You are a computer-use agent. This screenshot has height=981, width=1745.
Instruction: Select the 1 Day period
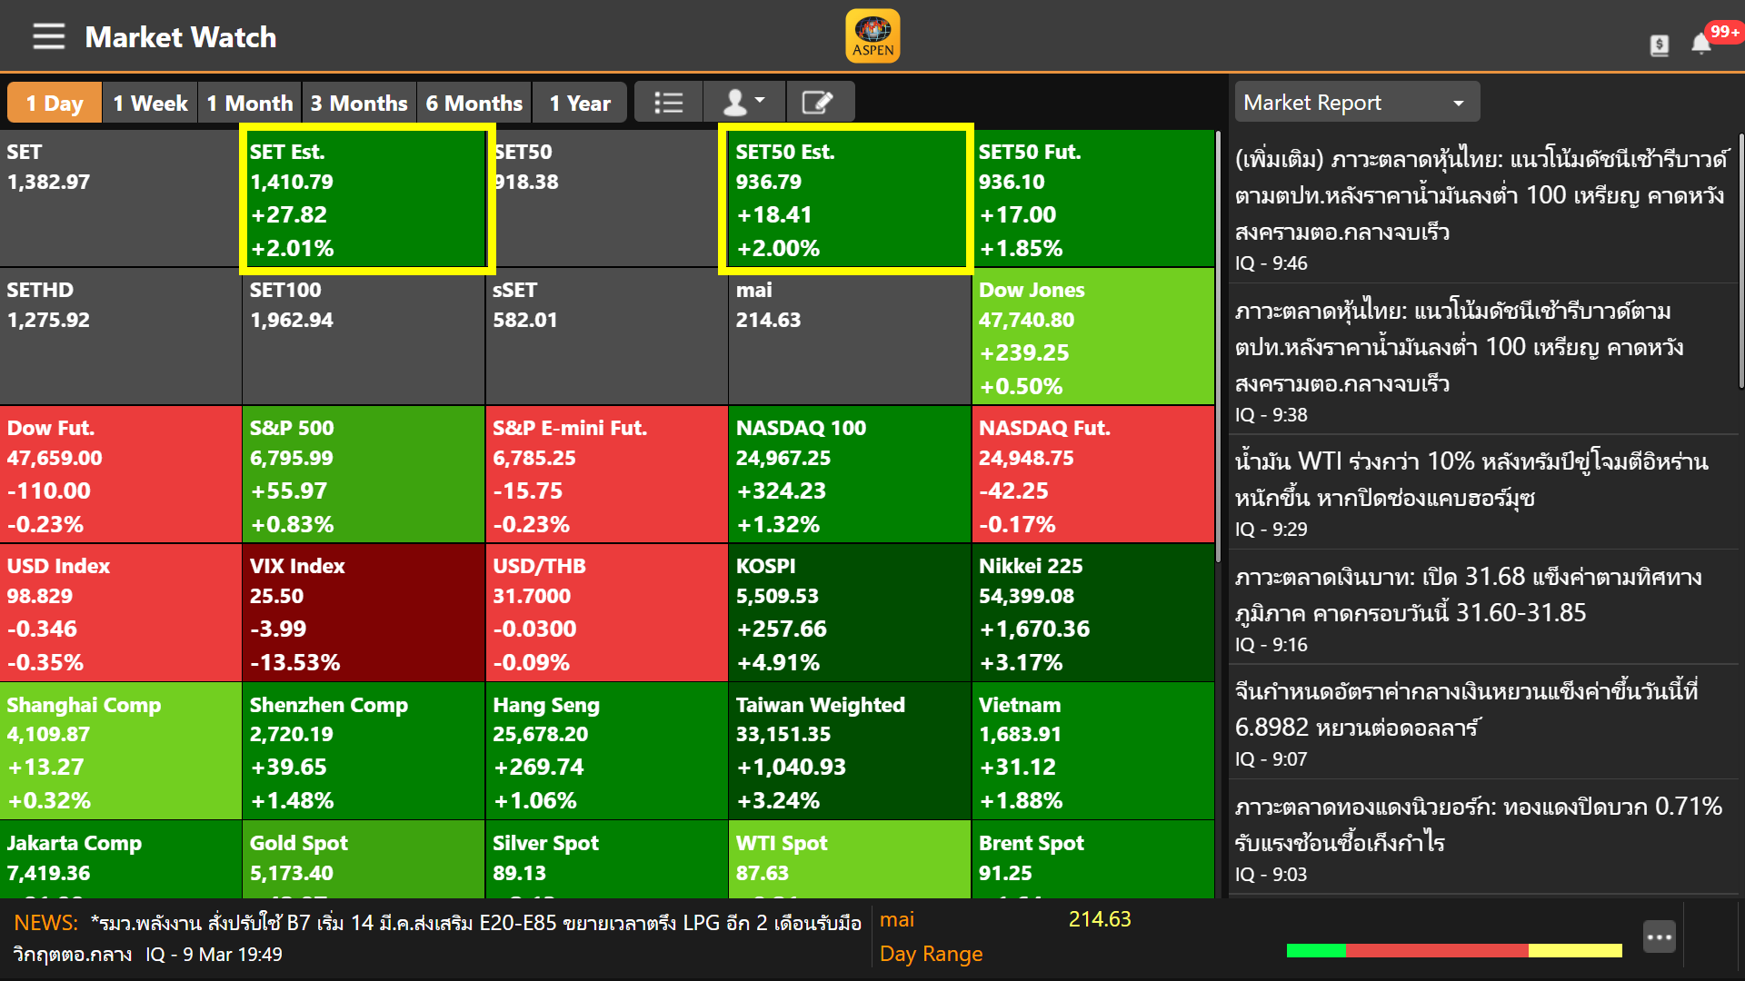[55, 104]
